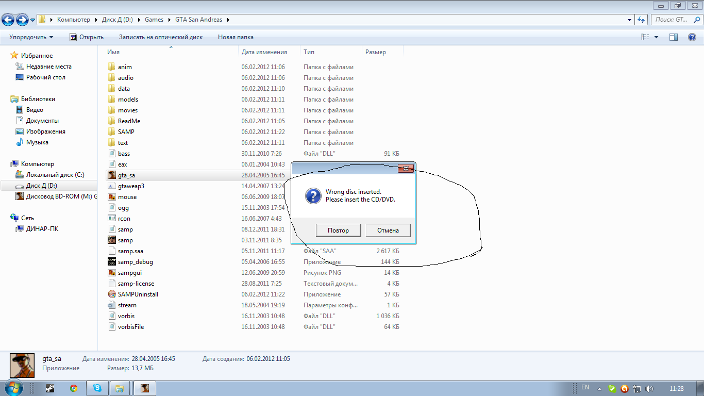Toggle the preview pane icon
Image resolution: width=704 pixels, height=396 pixels.
tap(674, 37)
